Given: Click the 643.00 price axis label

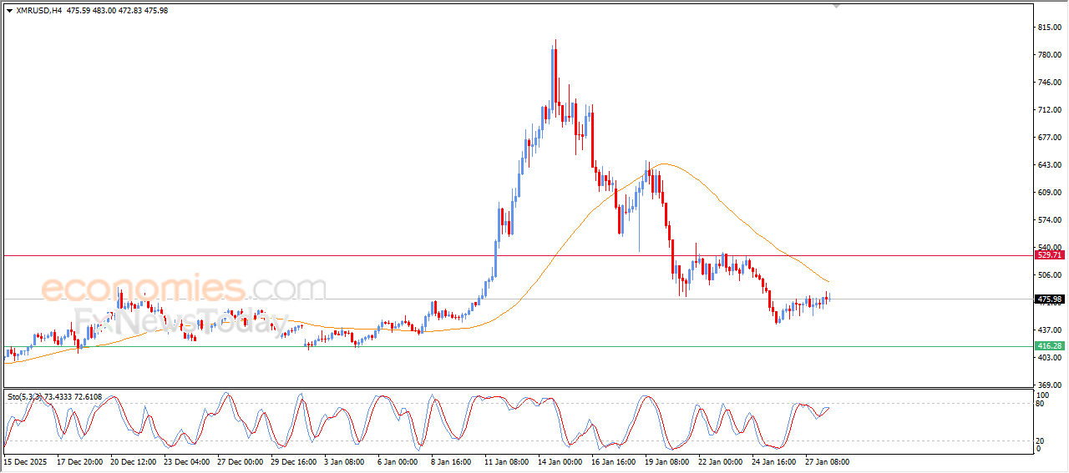Looking at the screenshot, I should click(1048, 165).
